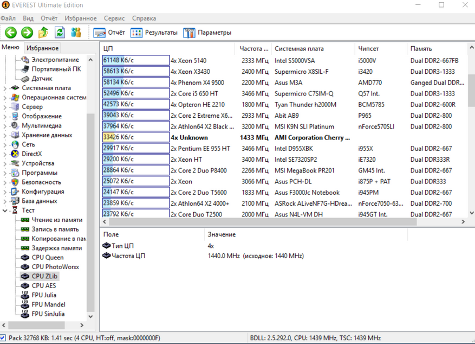Open the CPU PhotoWorxx benchmark
Screen dimensions: 475x344
[55, 267]
